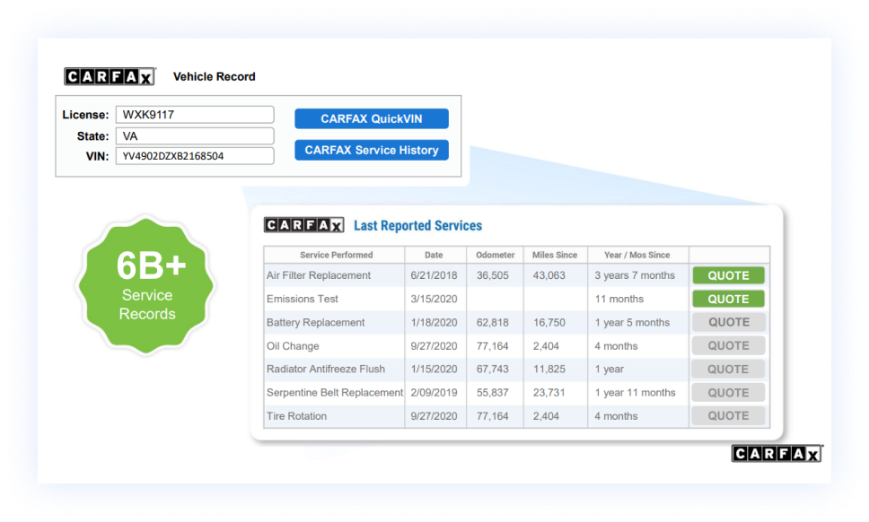Click the Tire Rotation odometer 77,164

tap(493, 416)
